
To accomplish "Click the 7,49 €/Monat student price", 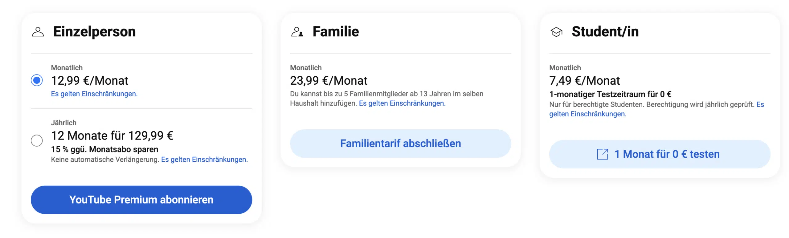I will 584,81.
